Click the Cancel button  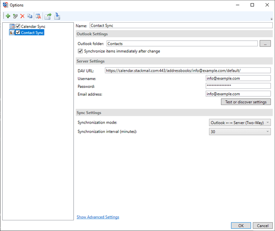(263, 226)
